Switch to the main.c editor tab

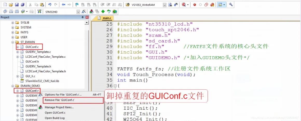coord(105,18)
